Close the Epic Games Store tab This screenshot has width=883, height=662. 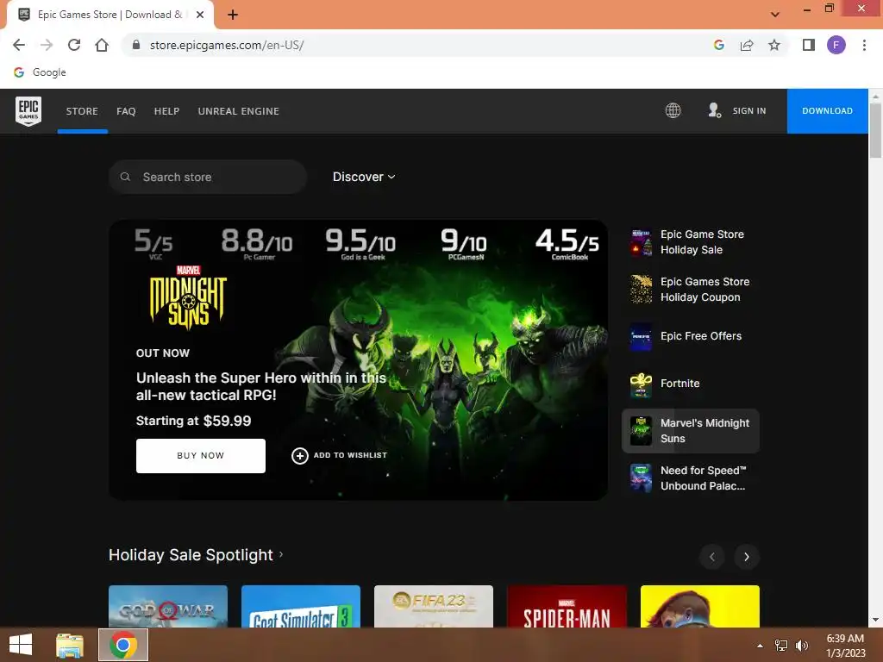(x=200, y=15)
